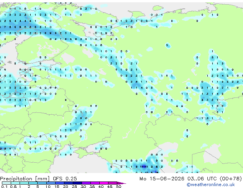The width and height of the screenshot is (243, 188).
Task: Click the "0.1" legend scale label
Action: pyautogui.click(x=4, y=186)
